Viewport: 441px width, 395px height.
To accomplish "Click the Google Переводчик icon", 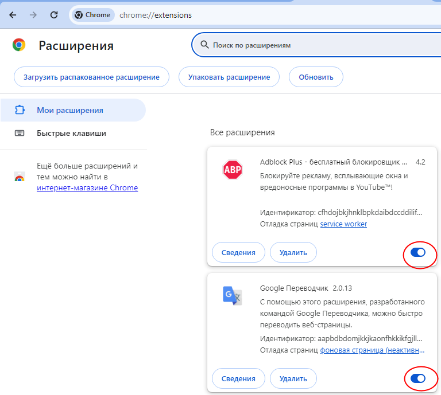I will pos(233,296).
